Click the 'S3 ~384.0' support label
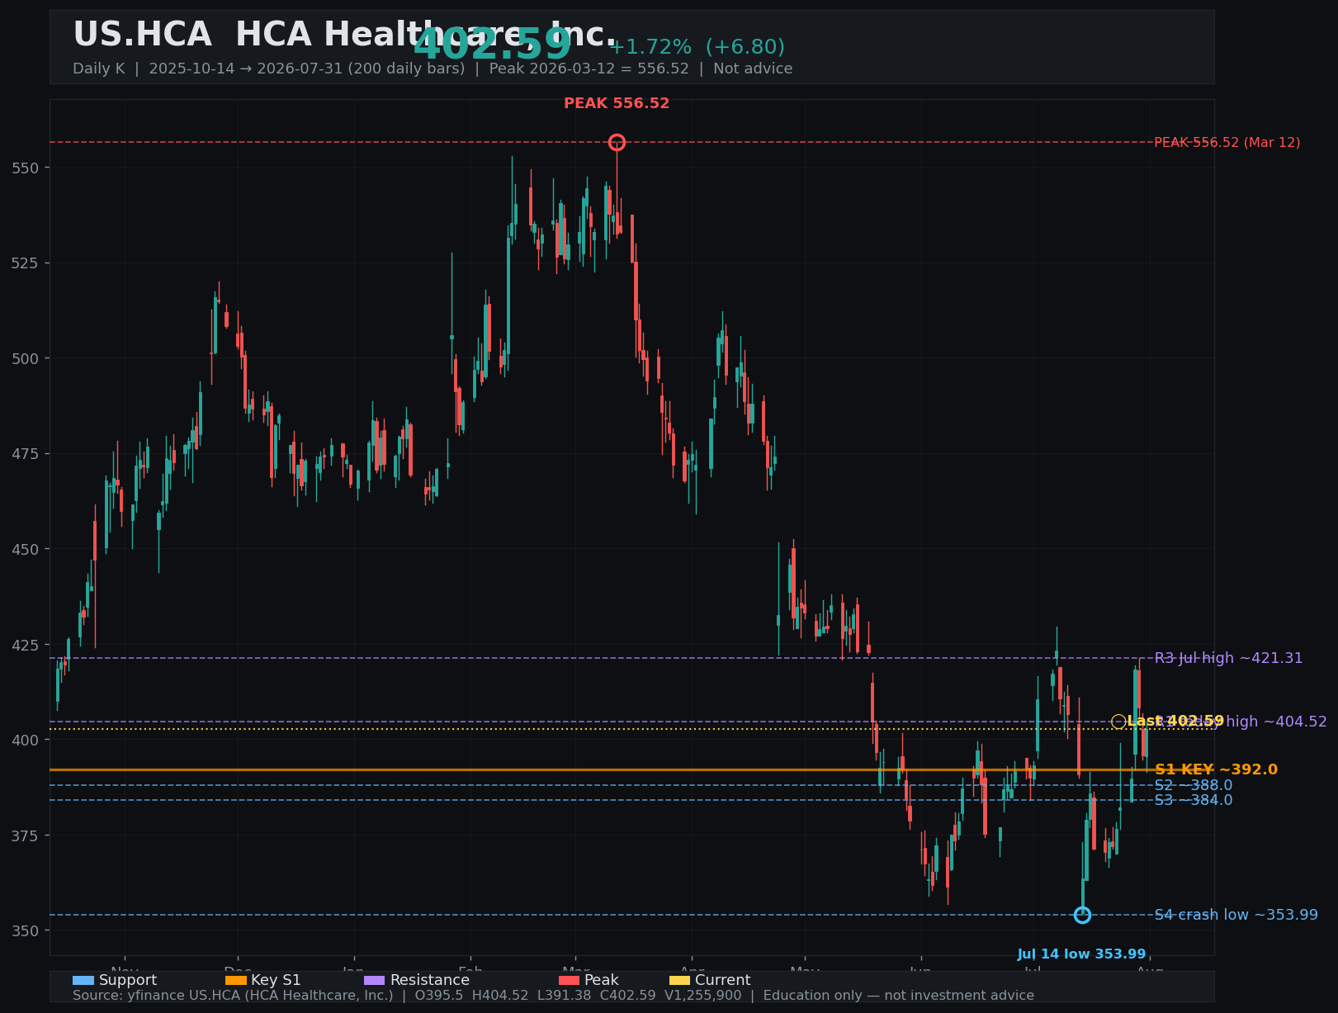 (x=1193, y=800)
